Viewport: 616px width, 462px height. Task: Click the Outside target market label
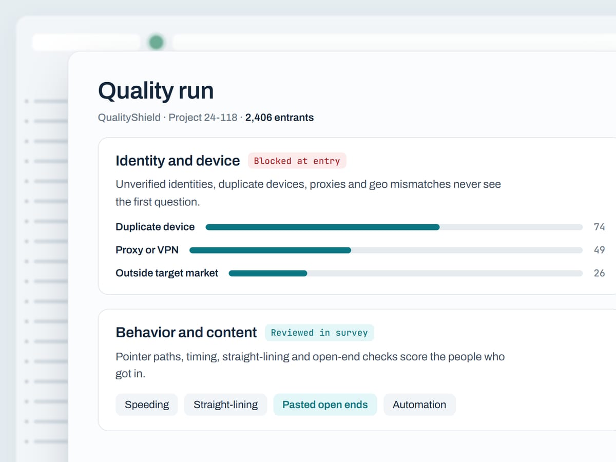pos(167,273)
